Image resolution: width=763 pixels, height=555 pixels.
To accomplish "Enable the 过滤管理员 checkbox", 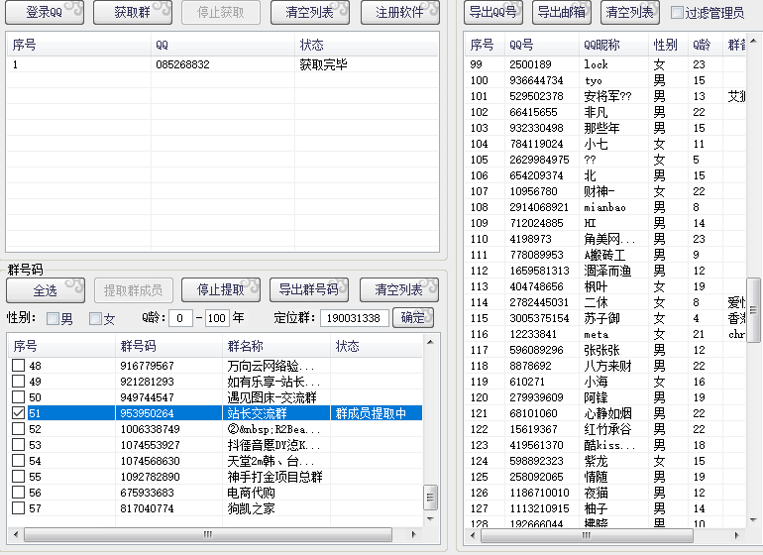I will coord(677,13).
